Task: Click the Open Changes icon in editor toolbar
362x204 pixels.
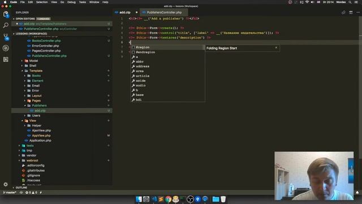Action: tap(343, 12)
